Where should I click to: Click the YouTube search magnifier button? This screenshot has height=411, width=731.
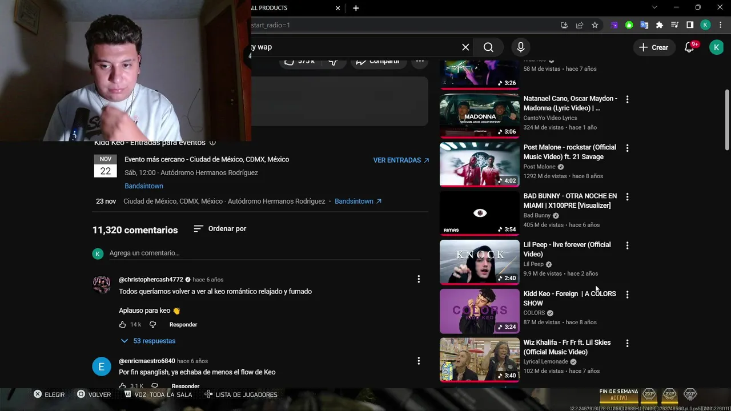[488, 47]
